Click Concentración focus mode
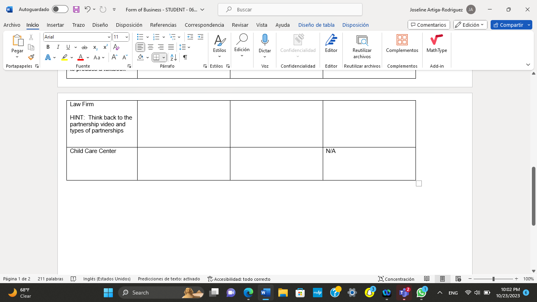This screenshot has width=537, height=302. tap(396, 279)
